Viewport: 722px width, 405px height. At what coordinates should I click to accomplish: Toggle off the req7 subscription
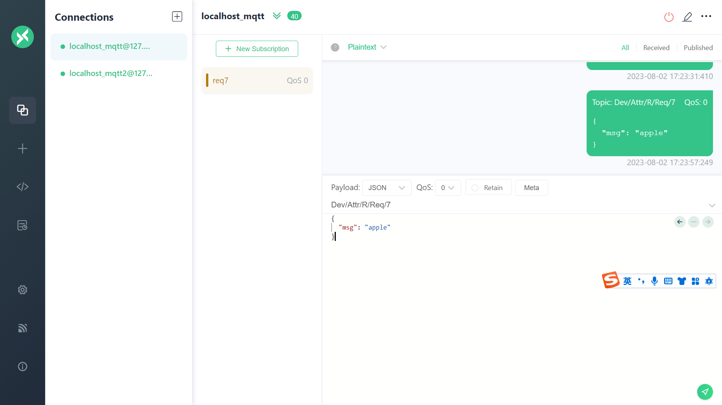(x=257, y=80)
